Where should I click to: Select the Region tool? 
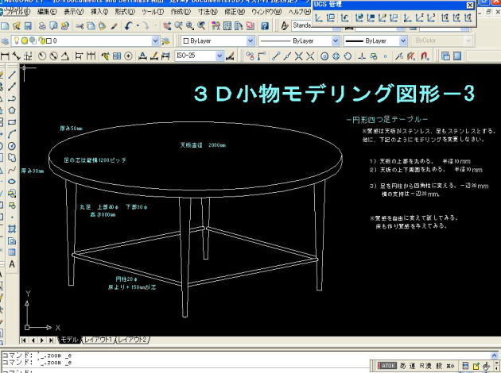[12, 240]
